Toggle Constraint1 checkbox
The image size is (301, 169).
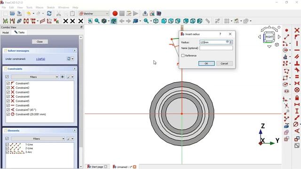tap(8, 84)
